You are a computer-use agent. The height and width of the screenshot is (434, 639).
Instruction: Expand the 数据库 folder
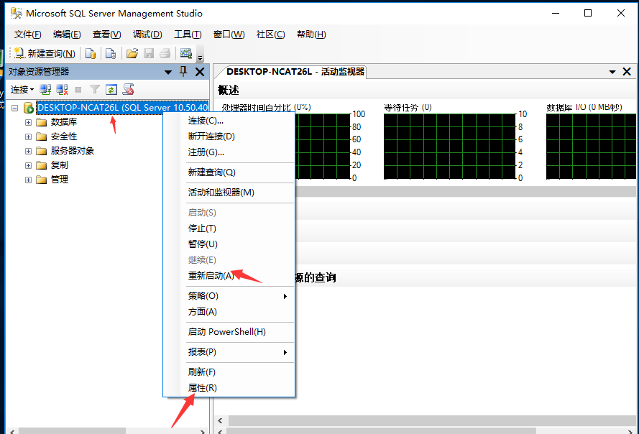pos(28,122)
